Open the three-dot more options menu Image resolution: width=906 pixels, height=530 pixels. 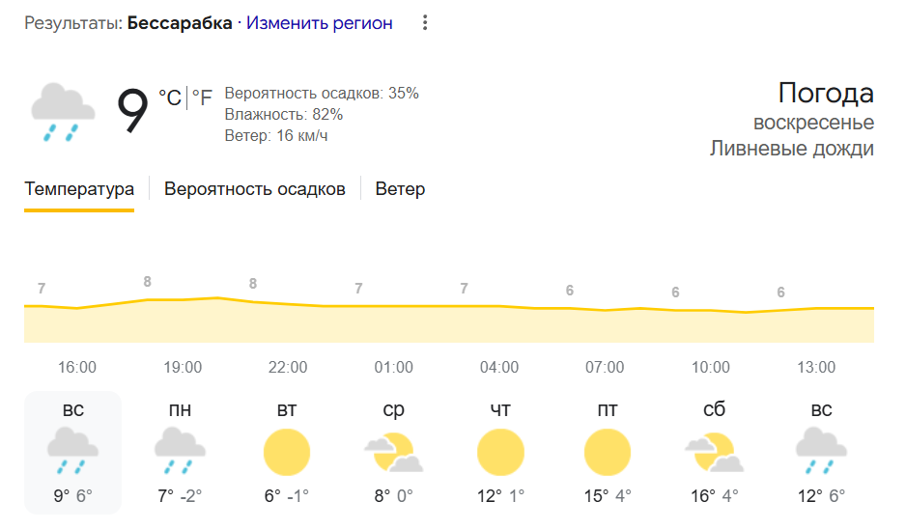coord(425,22)
